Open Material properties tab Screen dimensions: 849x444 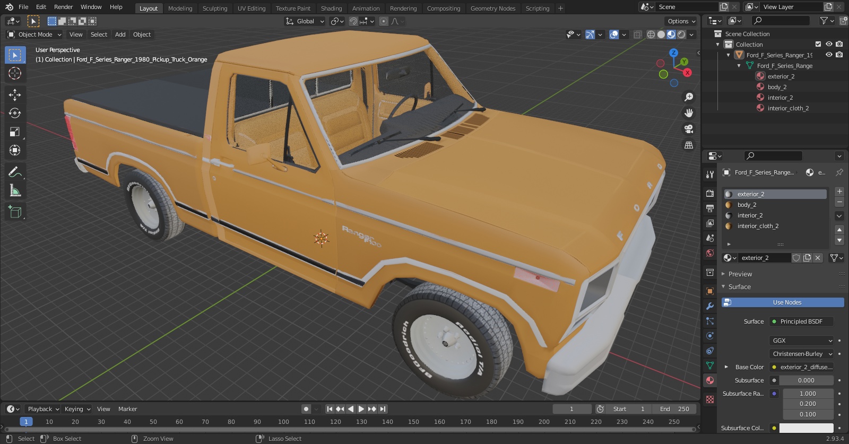(x=710, y=380)
